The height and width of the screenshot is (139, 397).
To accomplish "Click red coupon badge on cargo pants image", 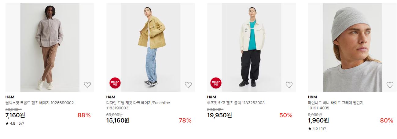I will (x=216, y=83).
